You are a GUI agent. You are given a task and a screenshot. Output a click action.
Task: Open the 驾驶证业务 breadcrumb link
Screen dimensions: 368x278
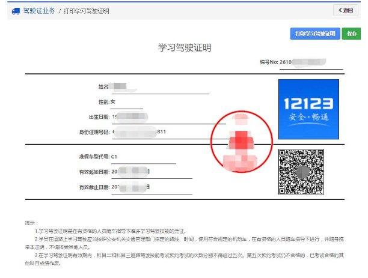tap(39, 11)
